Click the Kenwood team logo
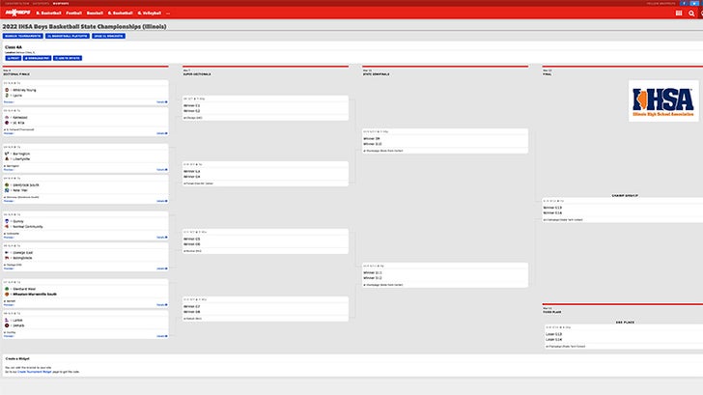703x395 pixels. 7,117
